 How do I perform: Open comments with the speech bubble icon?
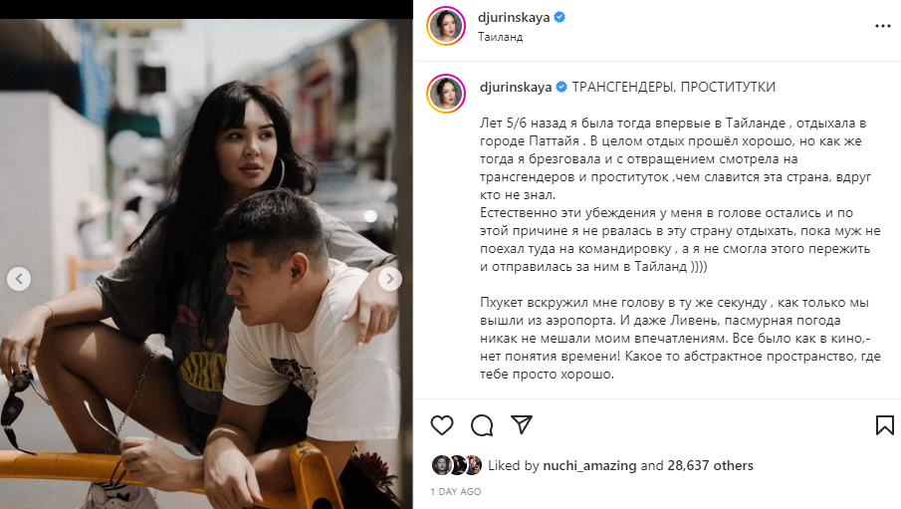(x=482, y=425)
